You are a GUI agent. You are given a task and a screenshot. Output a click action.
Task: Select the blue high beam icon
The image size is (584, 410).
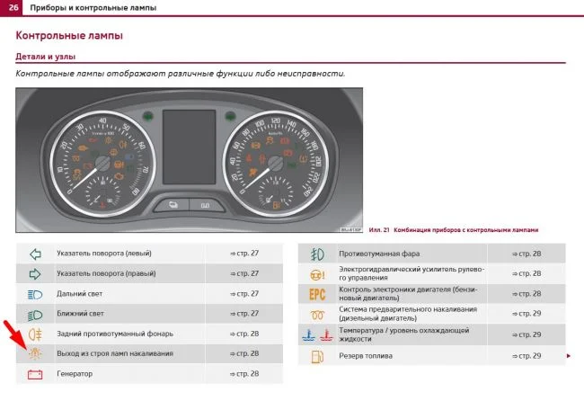click(35, 293)
